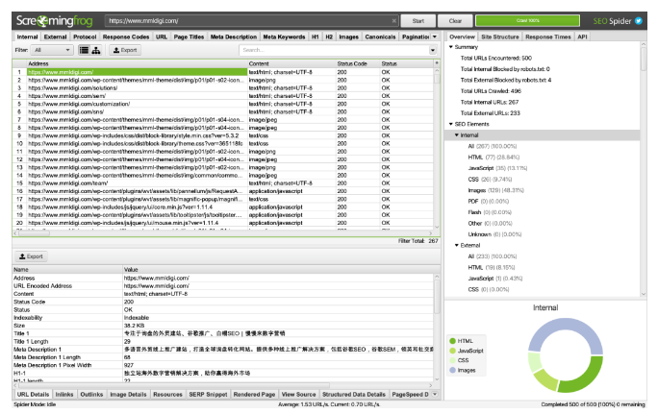Screen dimensions: 658x414
Task: Export the lower details panel
Action: tap(31, 256)
